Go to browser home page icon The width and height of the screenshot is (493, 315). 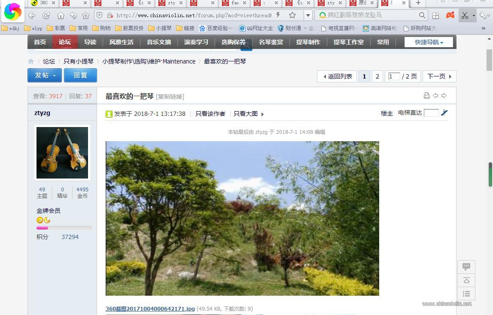[x=61, y=15]
